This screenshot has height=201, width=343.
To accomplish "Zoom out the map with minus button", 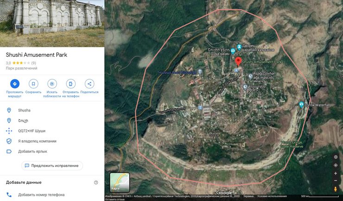I will click(336, 180).
